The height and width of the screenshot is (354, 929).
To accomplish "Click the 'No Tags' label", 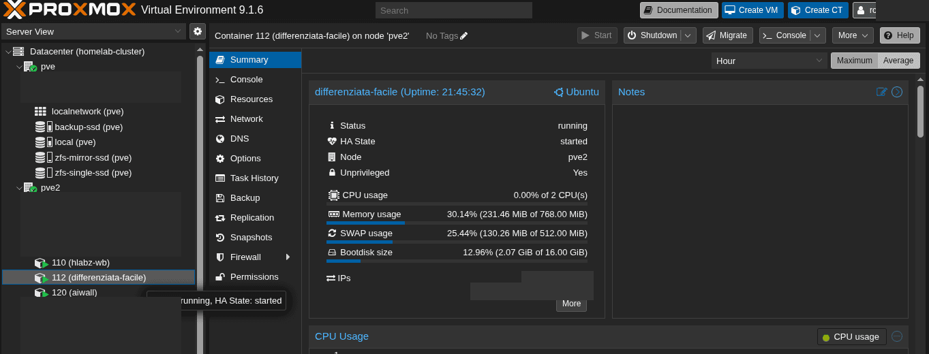I will click(x=442, y=36).
